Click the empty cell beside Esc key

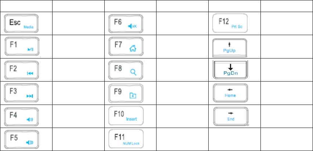(79, 23)
